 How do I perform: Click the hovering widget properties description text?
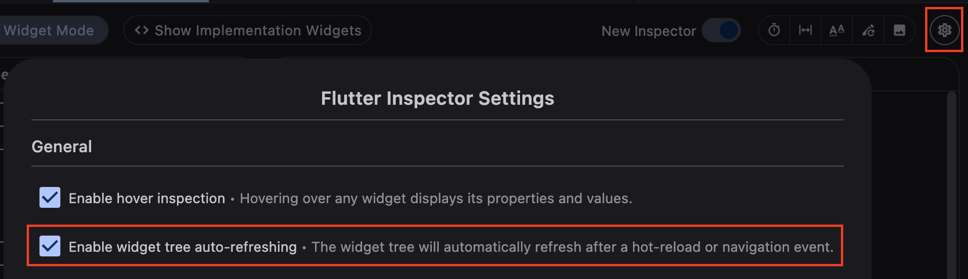[436, 199]
